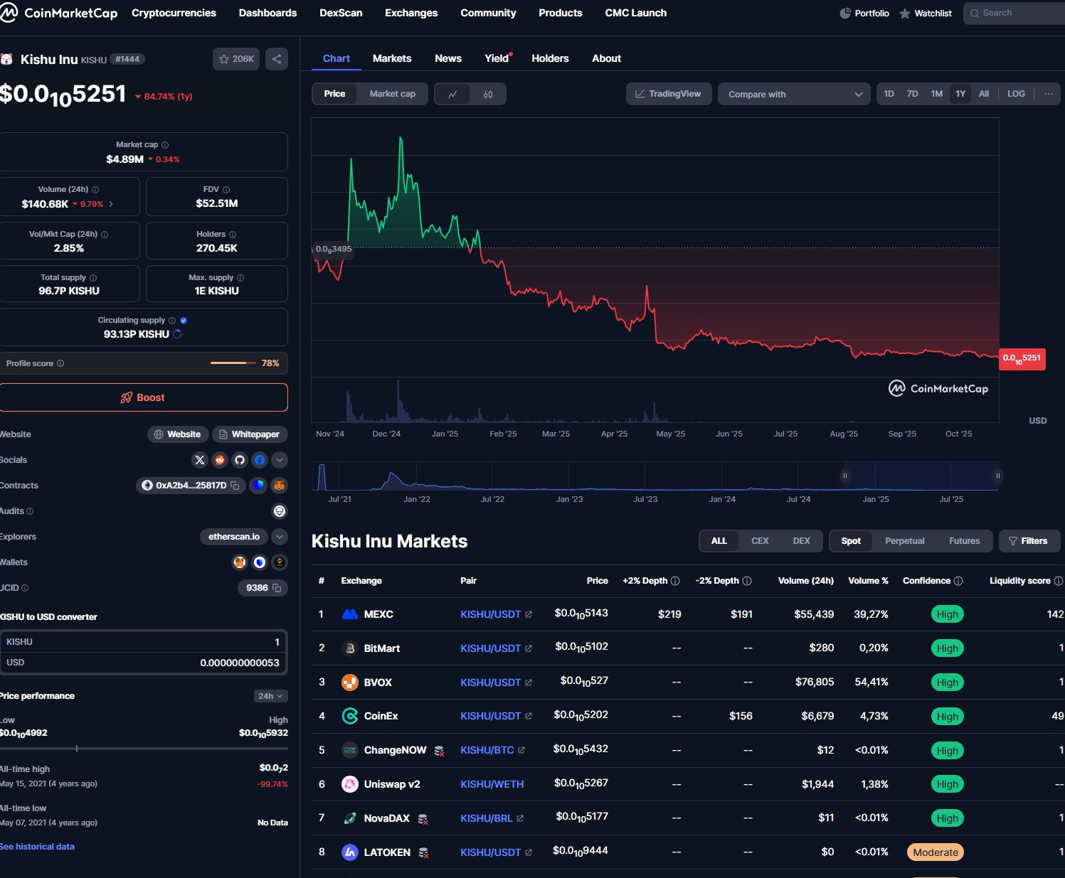This screenshot has height=878, width=1065.
Task: Open the Products navigation menu
Action: [x=561, y=13]
